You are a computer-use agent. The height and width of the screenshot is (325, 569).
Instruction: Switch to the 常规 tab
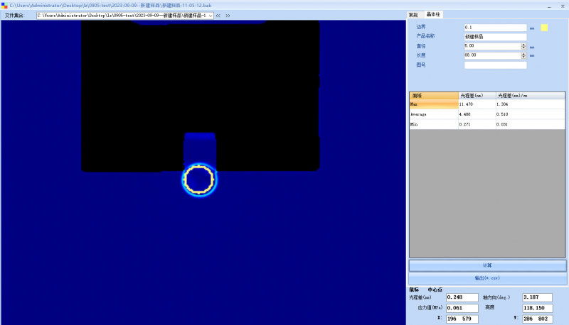pos(413,14)
